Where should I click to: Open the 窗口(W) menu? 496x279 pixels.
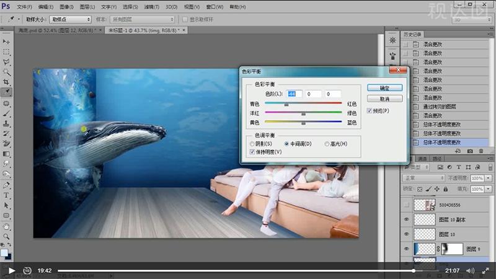coord(215,7)
